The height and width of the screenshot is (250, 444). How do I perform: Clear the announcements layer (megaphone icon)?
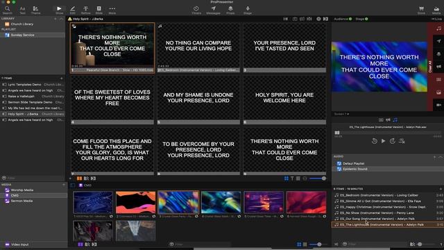coord(438,67)
